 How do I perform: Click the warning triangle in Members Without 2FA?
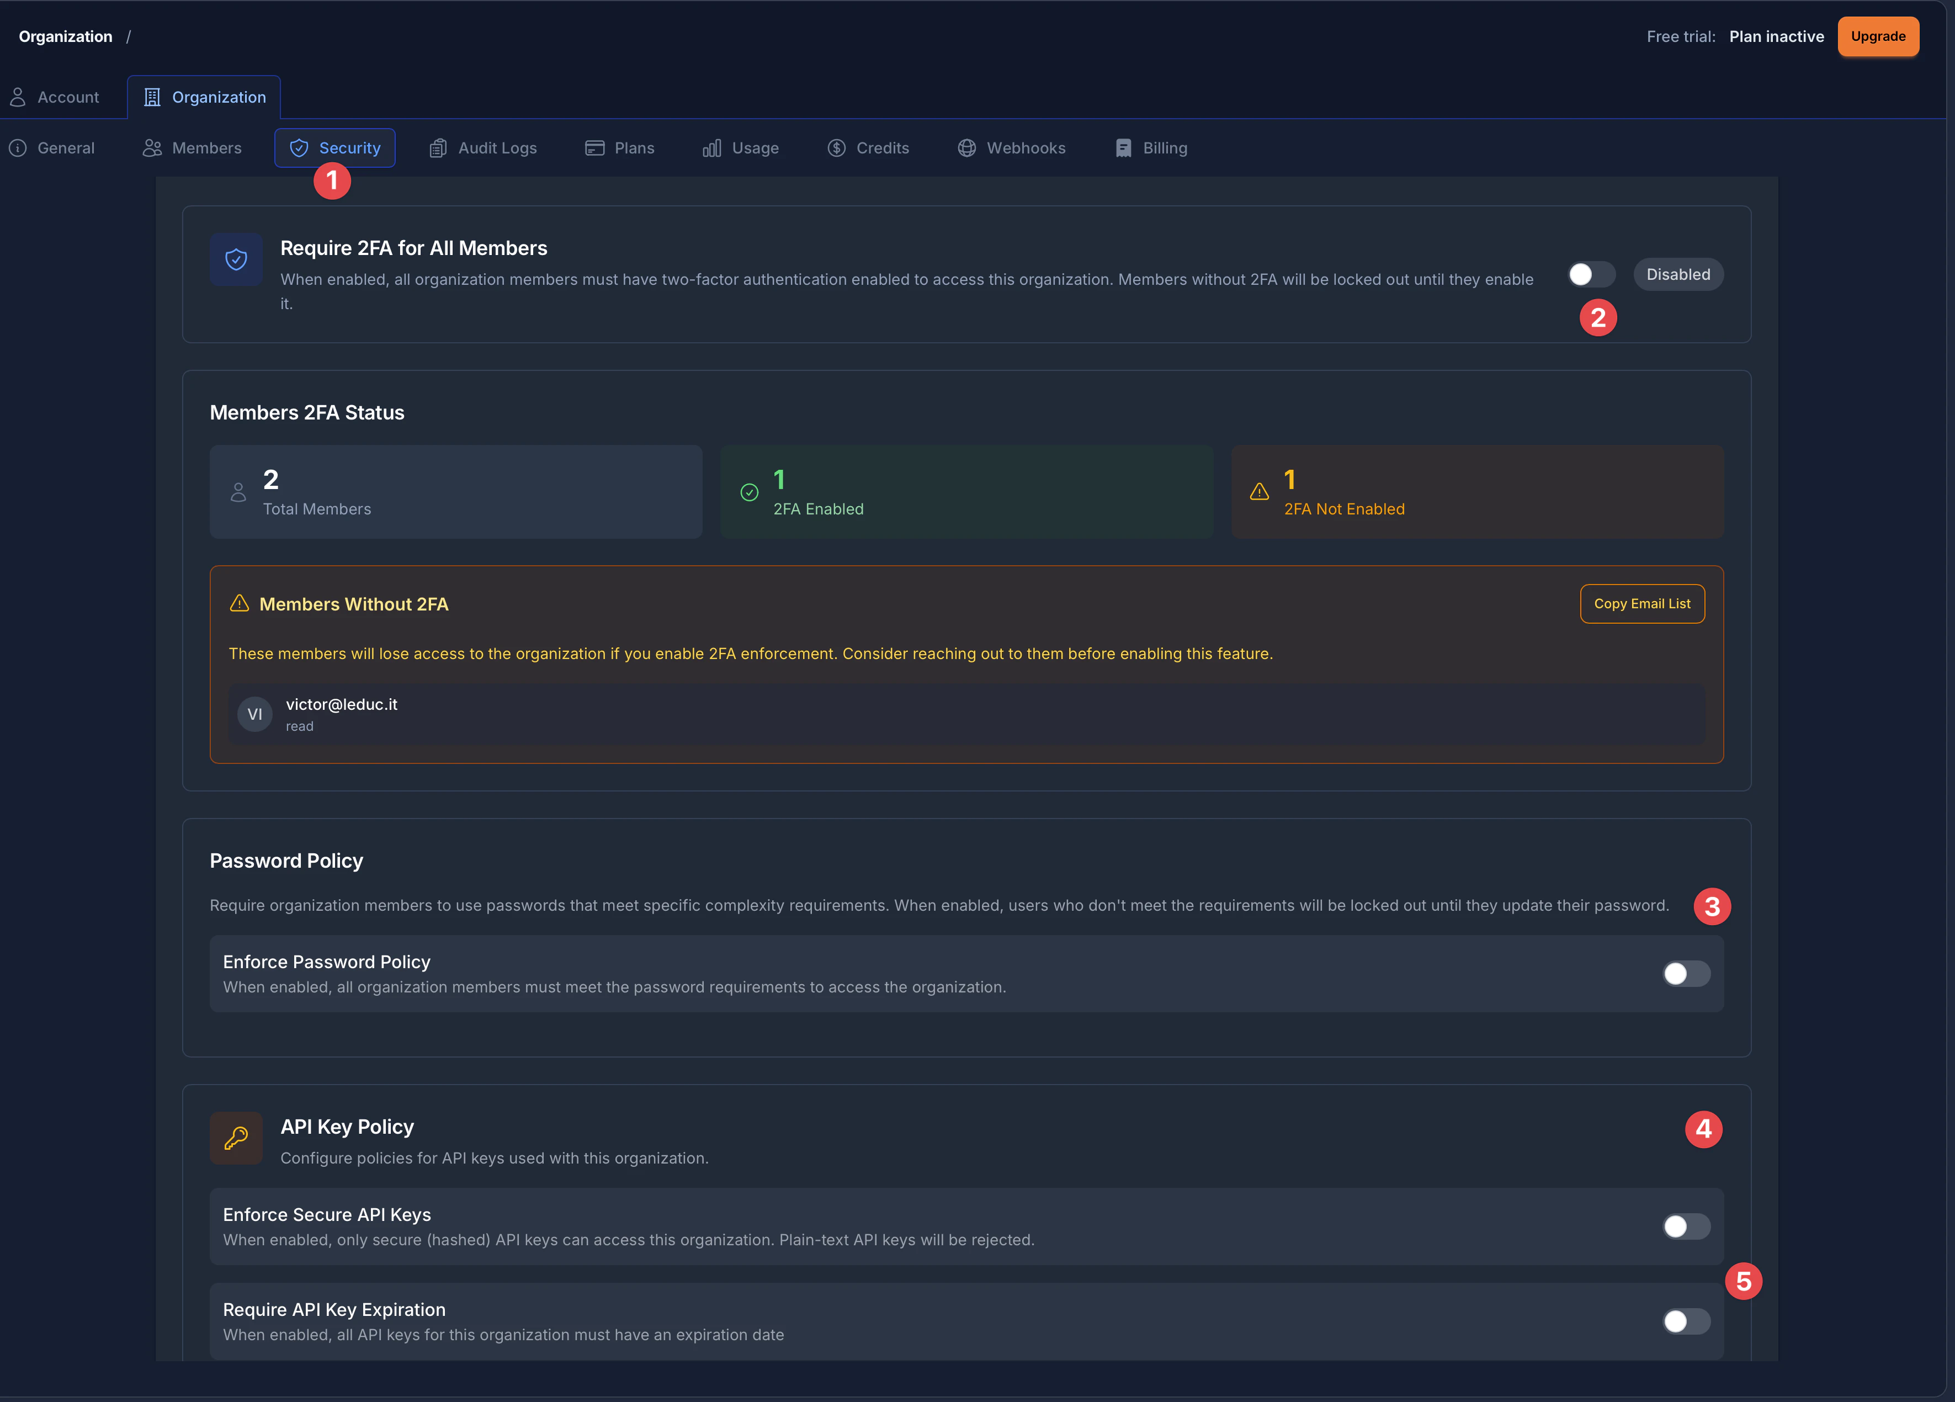(x=240, y=603)
